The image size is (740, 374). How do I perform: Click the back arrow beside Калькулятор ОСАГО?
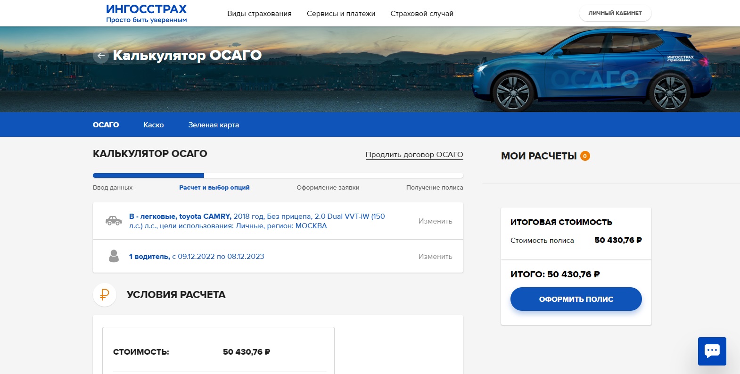(101, 56)
